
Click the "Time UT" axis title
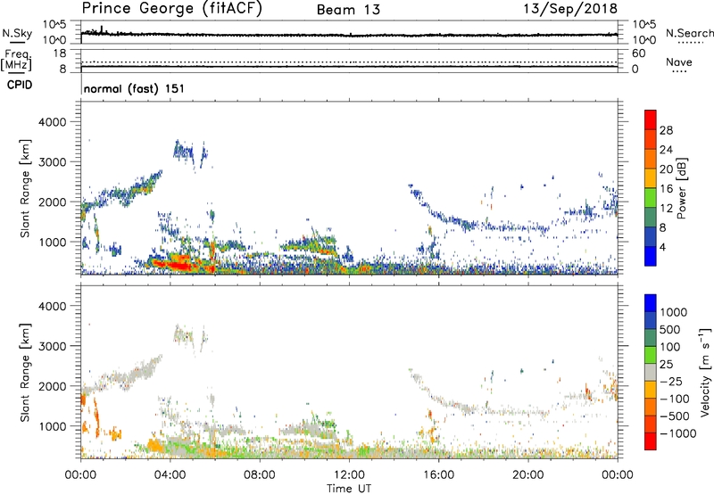click(x=349, y=489)
